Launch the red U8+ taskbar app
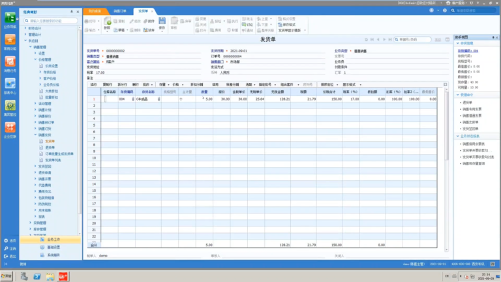 (63, 276)
